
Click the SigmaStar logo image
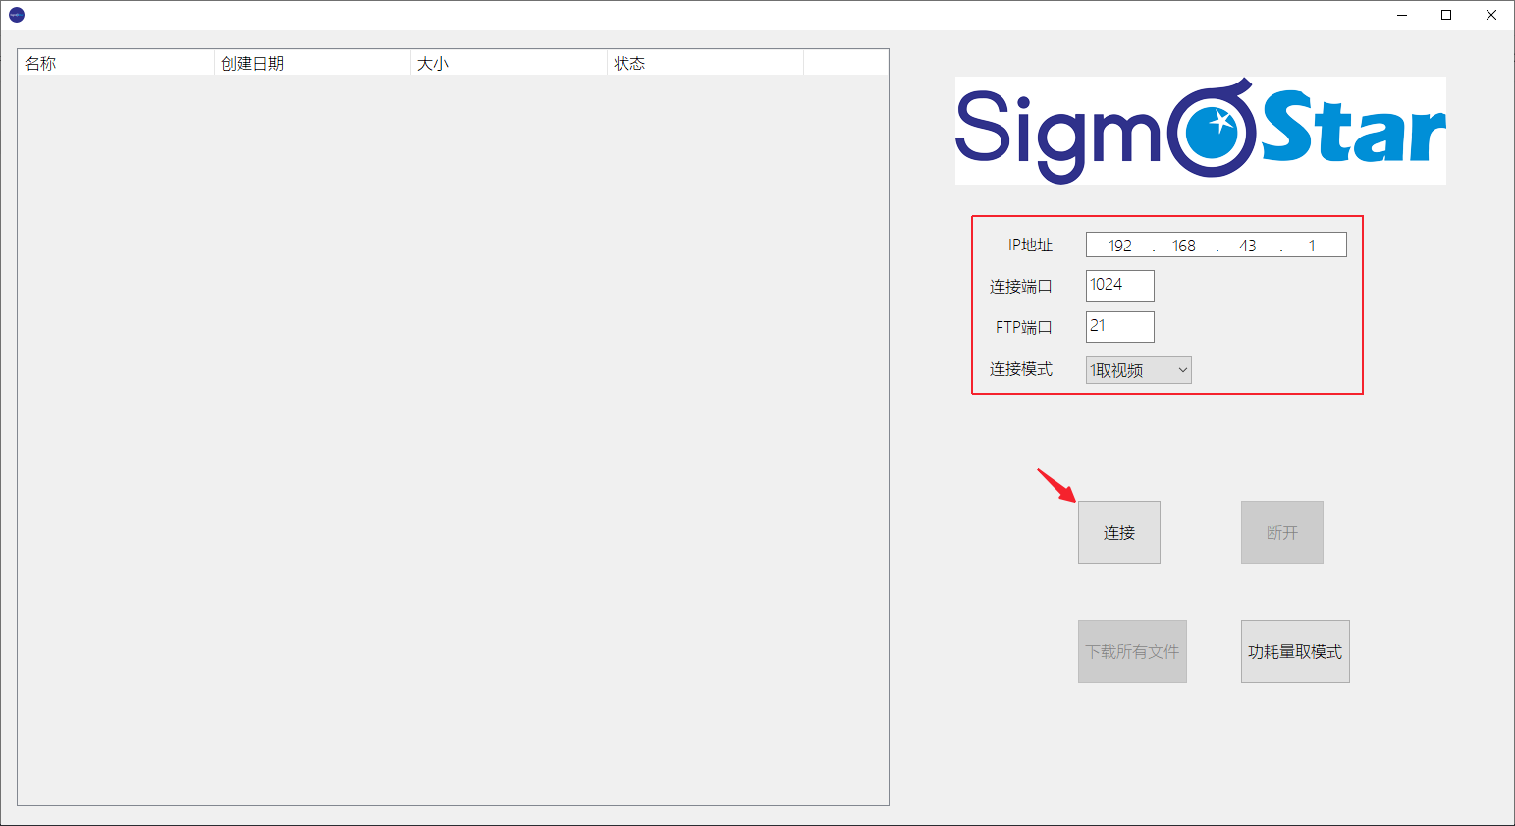(1200, 131)
